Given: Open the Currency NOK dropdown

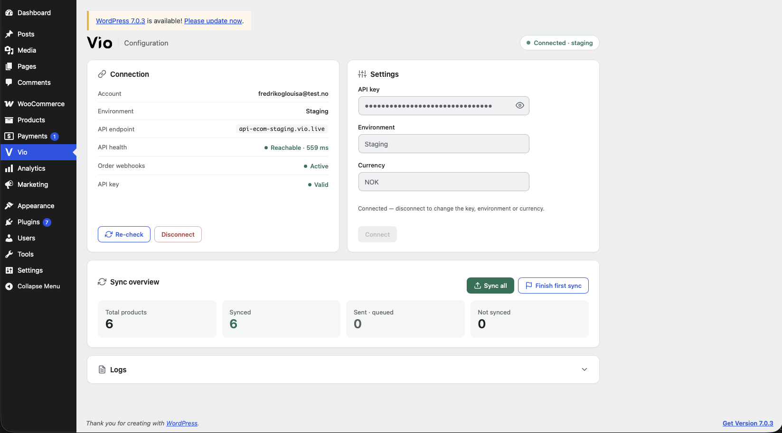Looking at the screenshot, I should [x=443, y=182].
